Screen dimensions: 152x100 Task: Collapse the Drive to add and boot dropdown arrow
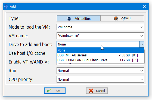[x=142, y=44]
